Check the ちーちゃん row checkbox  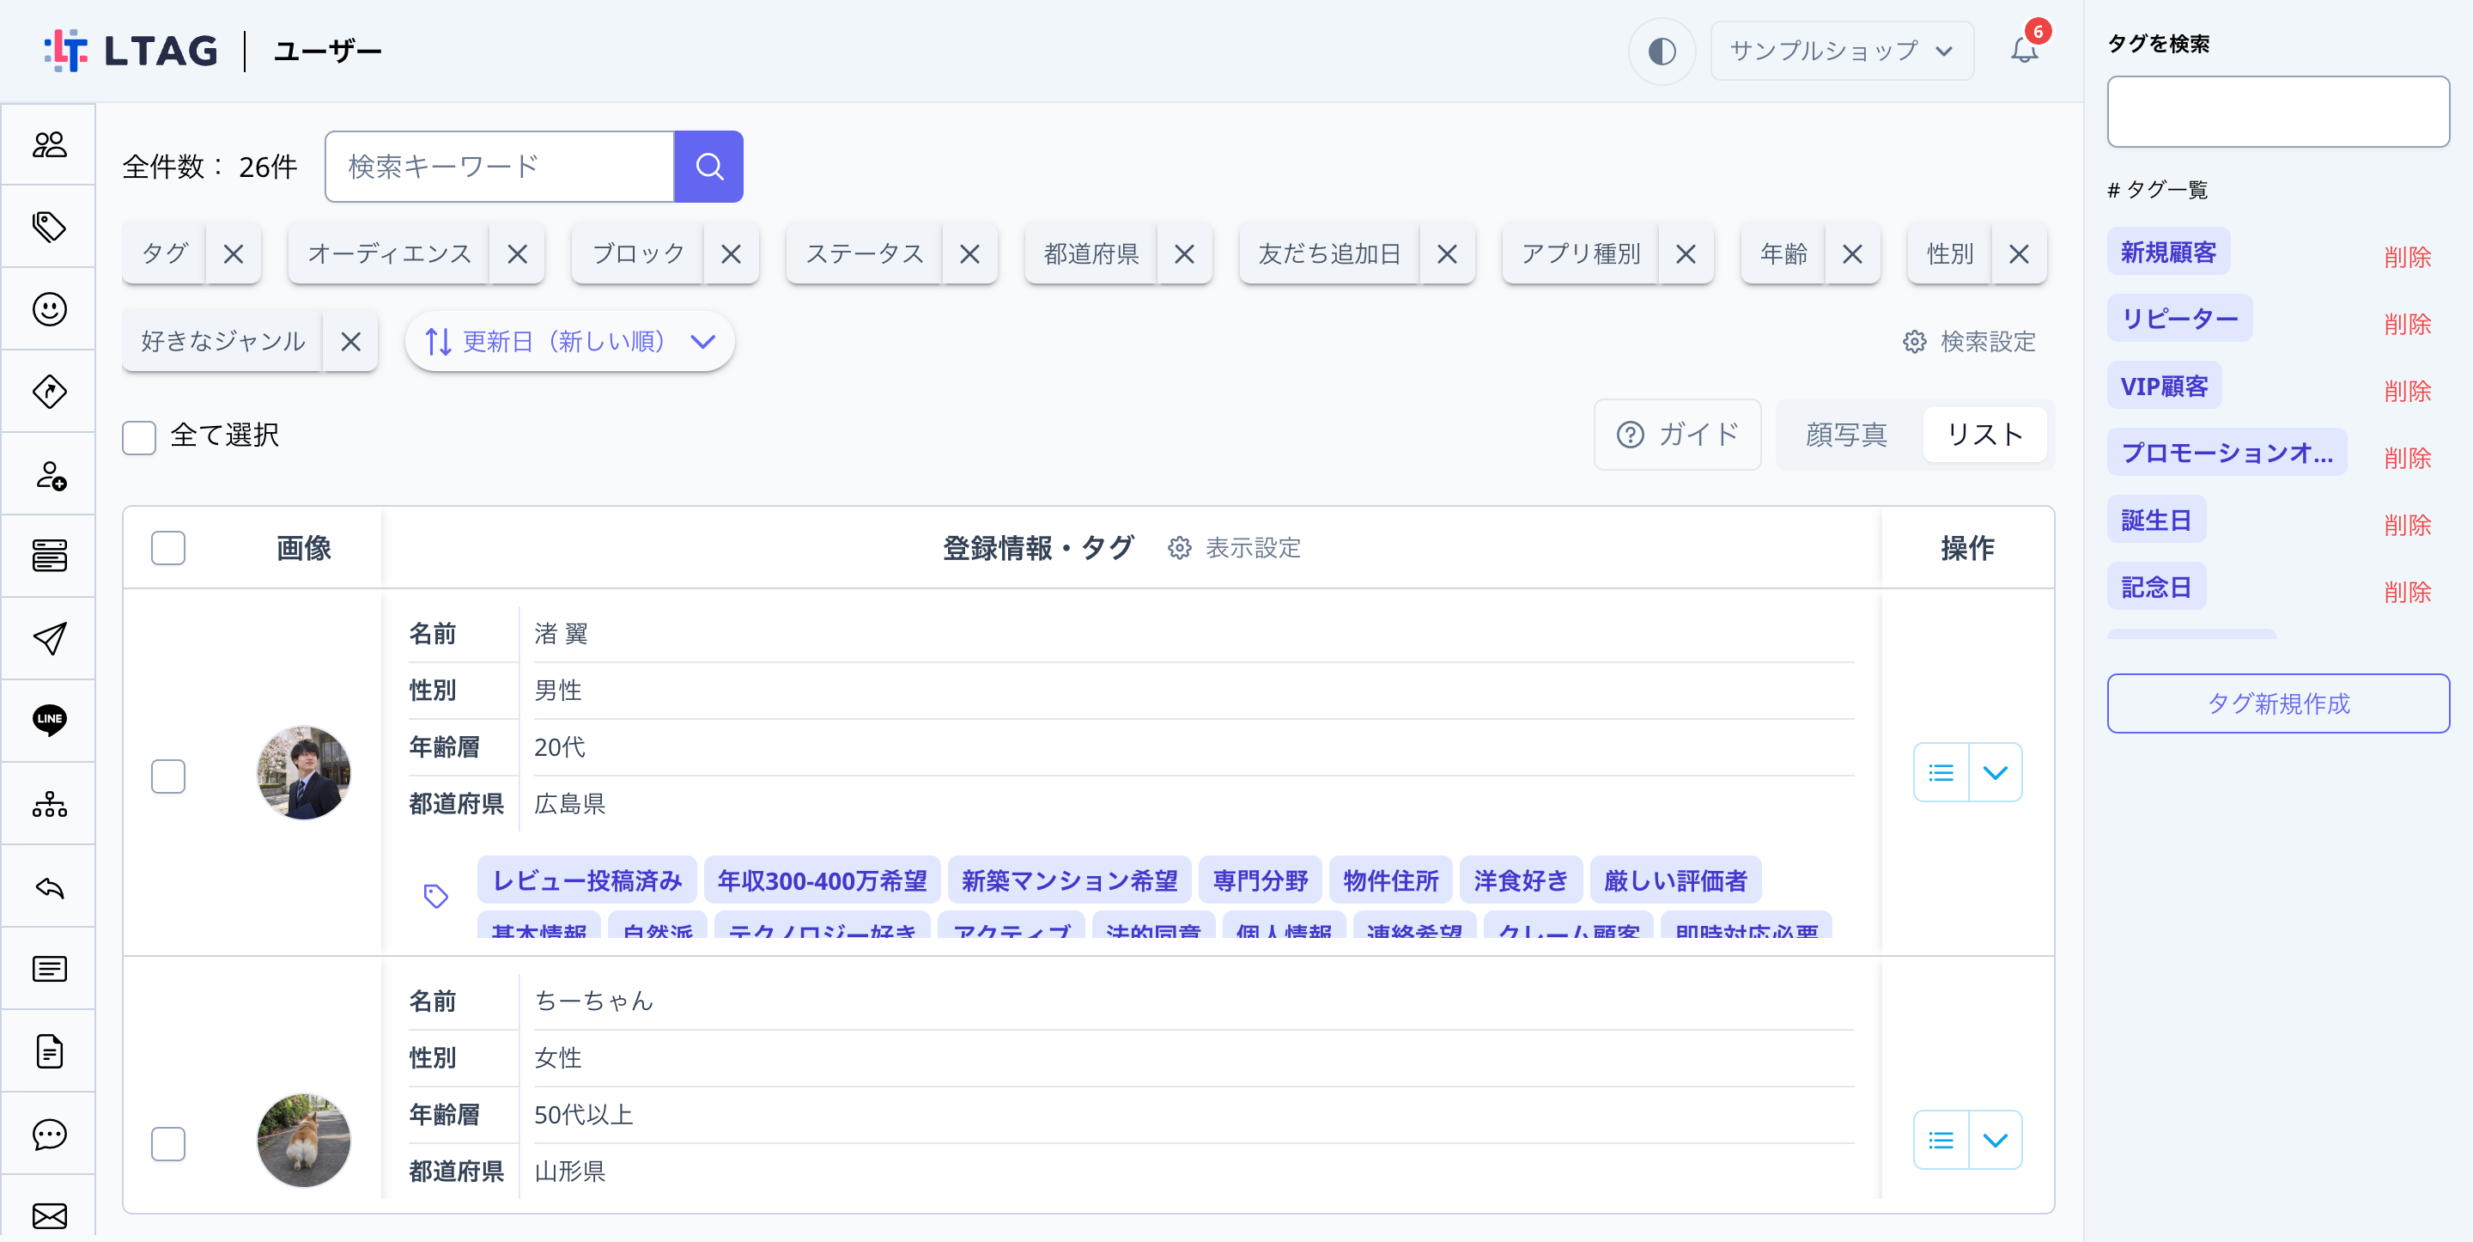(x=168, y=1144)
